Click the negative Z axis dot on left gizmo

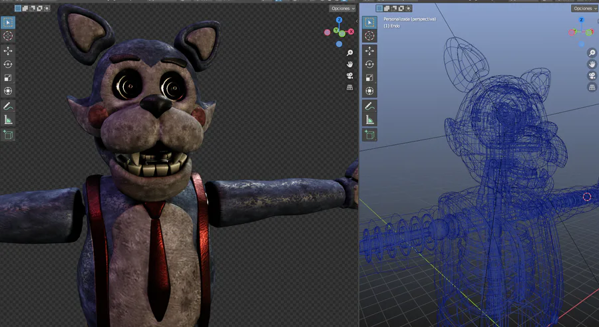[x=339, y=45]
